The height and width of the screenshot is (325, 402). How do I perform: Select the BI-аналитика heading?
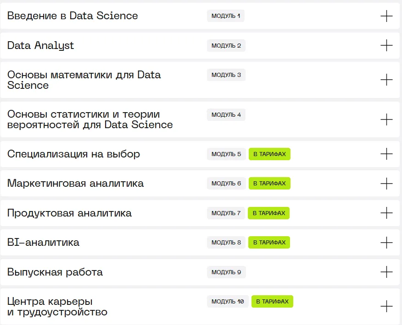[x=43, y=243]
